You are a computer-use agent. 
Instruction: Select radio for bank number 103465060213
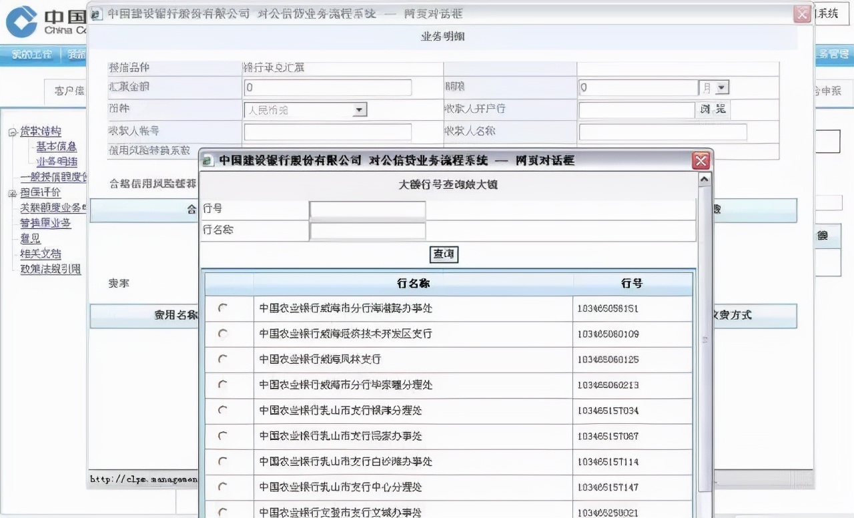pos(223,384)
